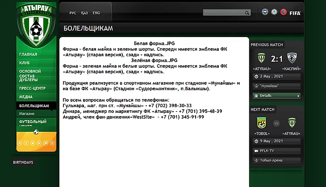Open the КЛУБ menu item

click(24, 63)
